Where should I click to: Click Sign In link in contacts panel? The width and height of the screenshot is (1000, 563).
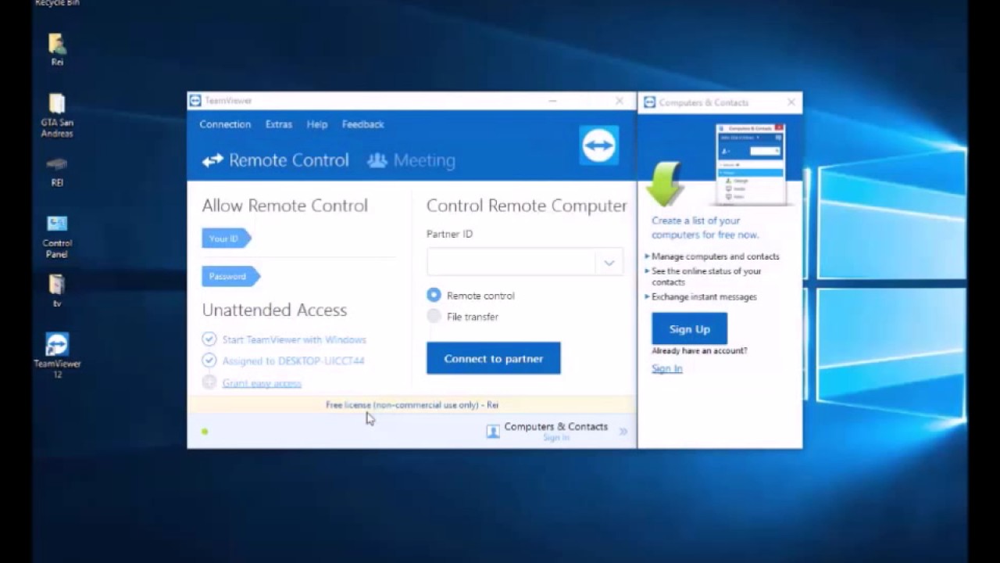667,368
